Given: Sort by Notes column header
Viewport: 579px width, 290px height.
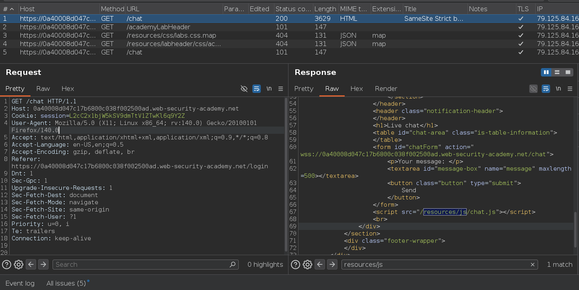Looking at the screenshot, I should pos(491,9).
